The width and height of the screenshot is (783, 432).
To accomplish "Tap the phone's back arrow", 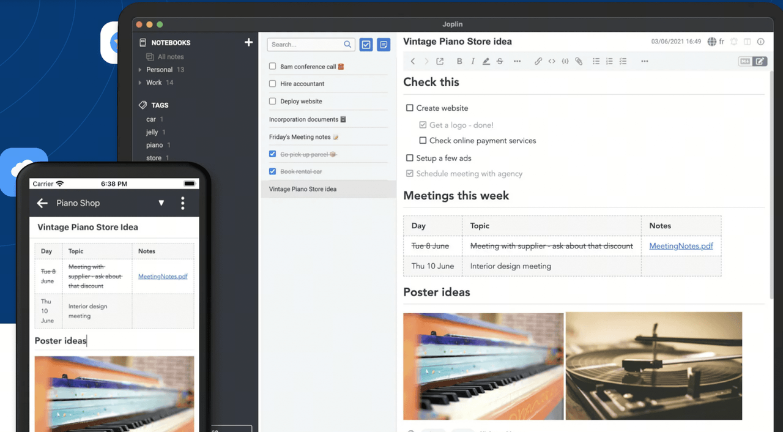I will tap(42, 203).
